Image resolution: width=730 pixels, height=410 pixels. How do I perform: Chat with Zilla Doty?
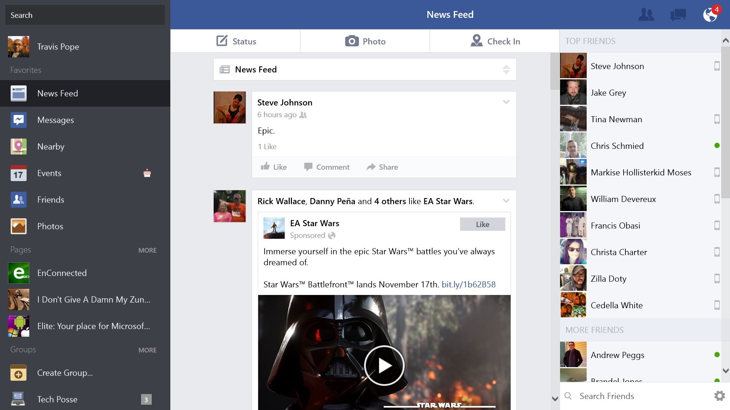click(x=641, y=279)
